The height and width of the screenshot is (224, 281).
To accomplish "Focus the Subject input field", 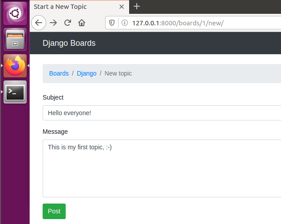I will (162, 113).
